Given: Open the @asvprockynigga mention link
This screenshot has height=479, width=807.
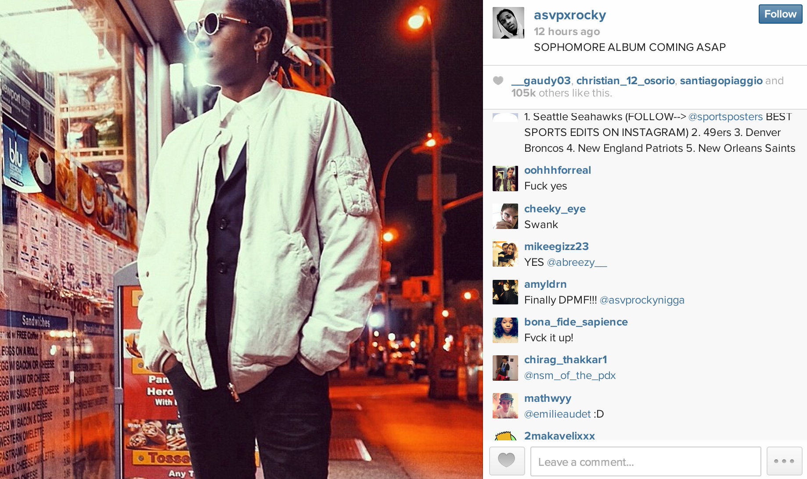Looking at the screenshot, I should point(642,300).
